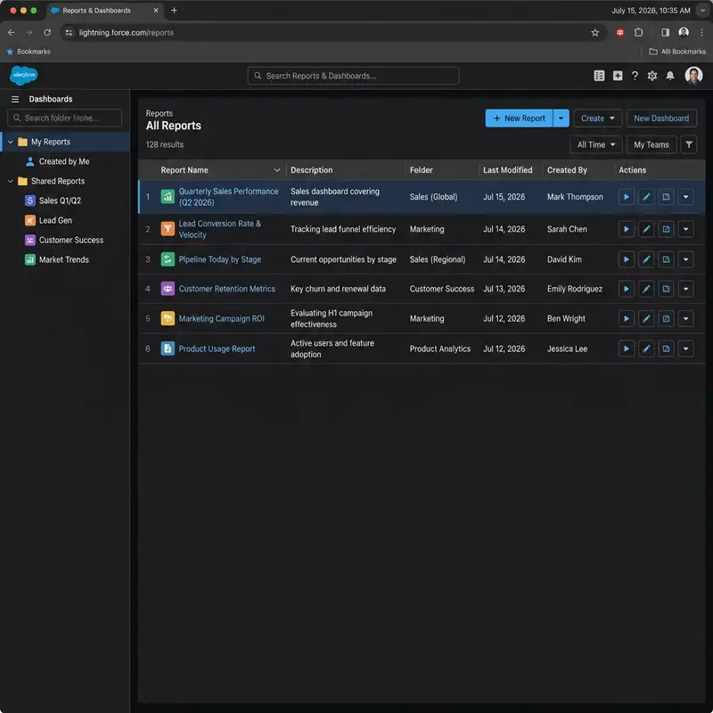Viewport: 713px width, 713px height.
Task: Open Pipeline Today by Stage link
Action: click(219, 259)
